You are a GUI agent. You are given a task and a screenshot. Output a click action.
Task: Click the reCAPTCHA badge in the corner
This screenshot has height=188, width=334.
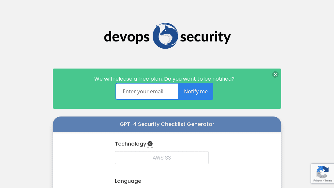click(x=323, y=173)
